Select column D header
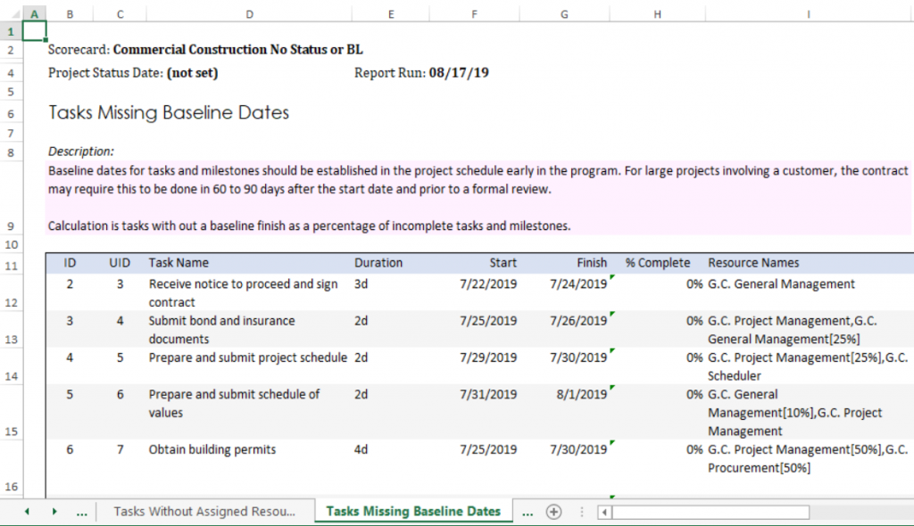The height and width of the screenshot is (526, 914). 249,13
